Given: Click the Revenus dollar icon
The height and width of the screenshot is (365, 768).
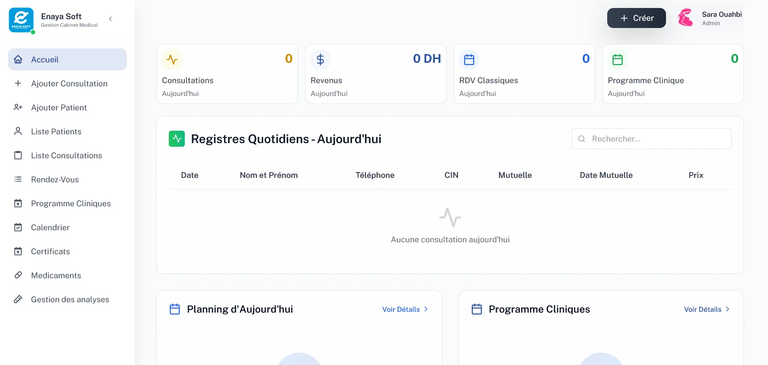Looking at the screenshot, I should coord(320,59).
